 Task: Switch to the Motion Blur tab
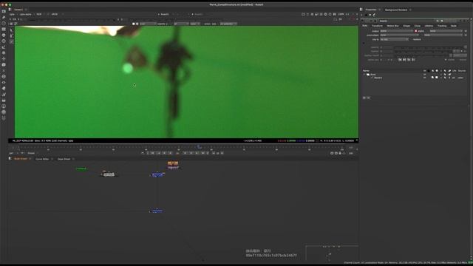392,26
